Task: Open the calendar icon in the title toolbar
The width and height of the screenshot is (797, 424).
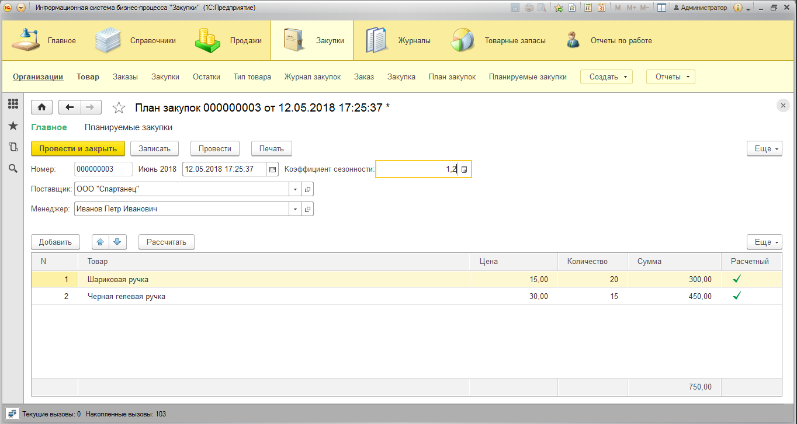Action: coord(600,8)
